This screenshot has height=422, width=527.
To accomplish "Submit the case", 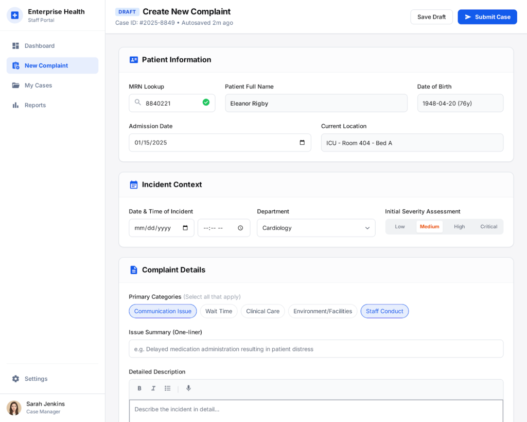I will click(487, 17).
